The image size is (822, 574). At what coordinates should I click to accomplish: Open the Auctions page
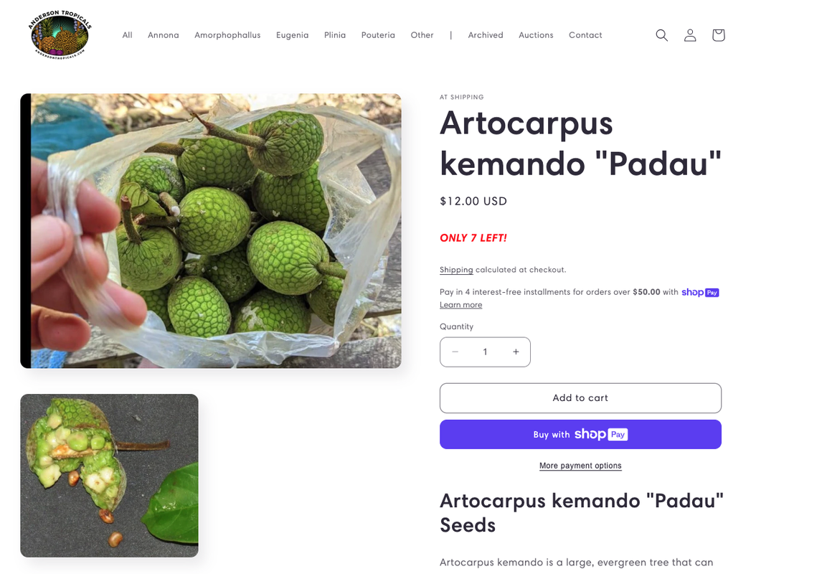[x=536, y=35]
